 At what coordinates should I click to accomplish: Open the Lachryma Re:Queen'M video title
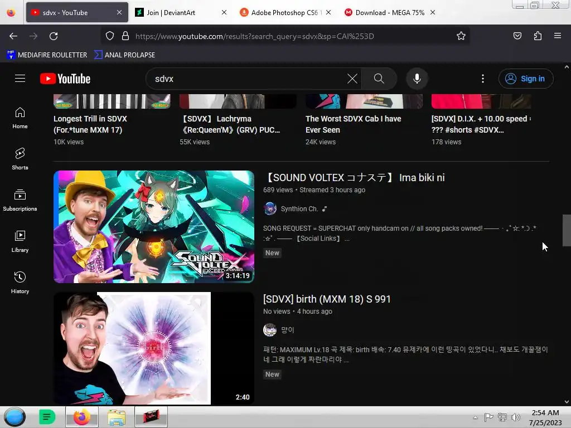[230, 124]
